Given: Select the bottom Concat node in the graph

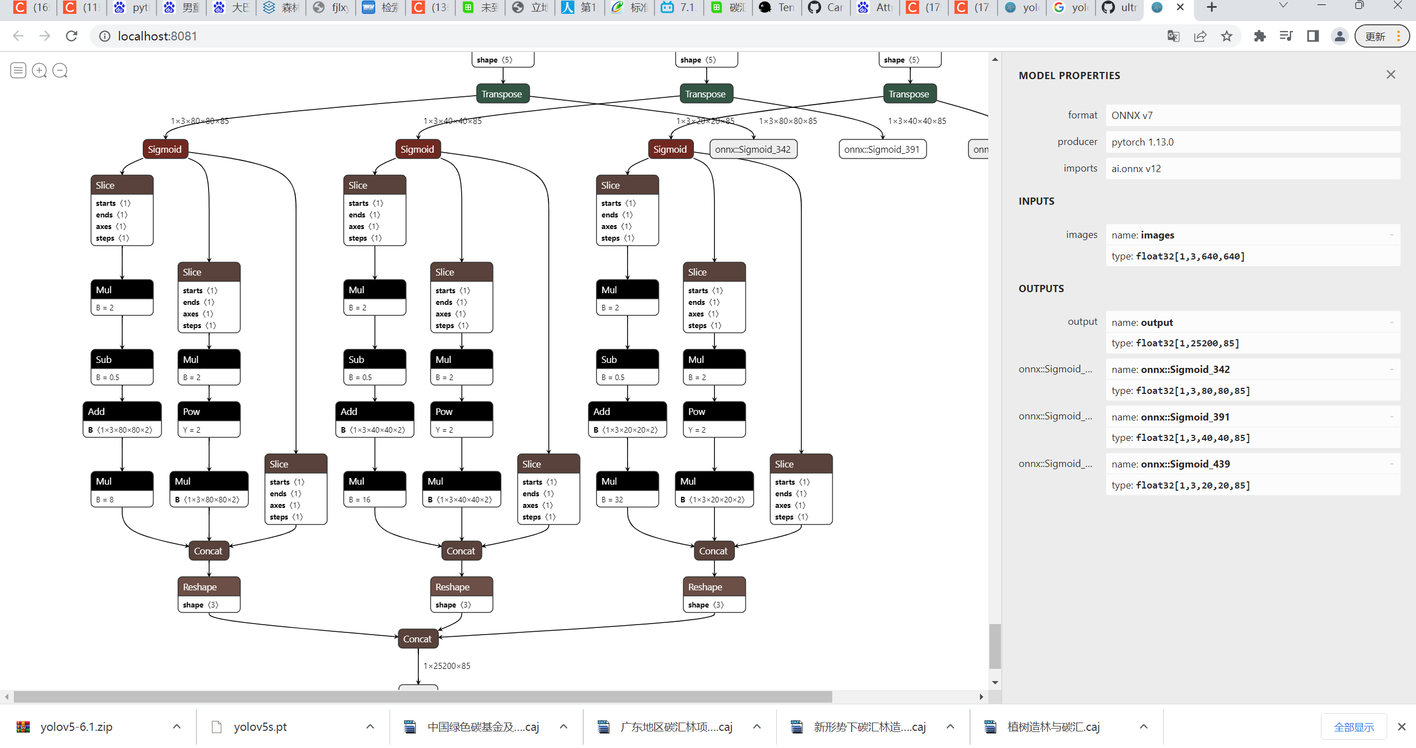Looking at the screenshot, I should pos(418,638).
